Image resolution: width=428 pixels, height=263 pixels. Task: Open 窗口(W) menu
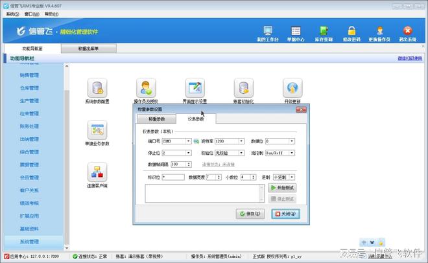[x=32, y=14]
